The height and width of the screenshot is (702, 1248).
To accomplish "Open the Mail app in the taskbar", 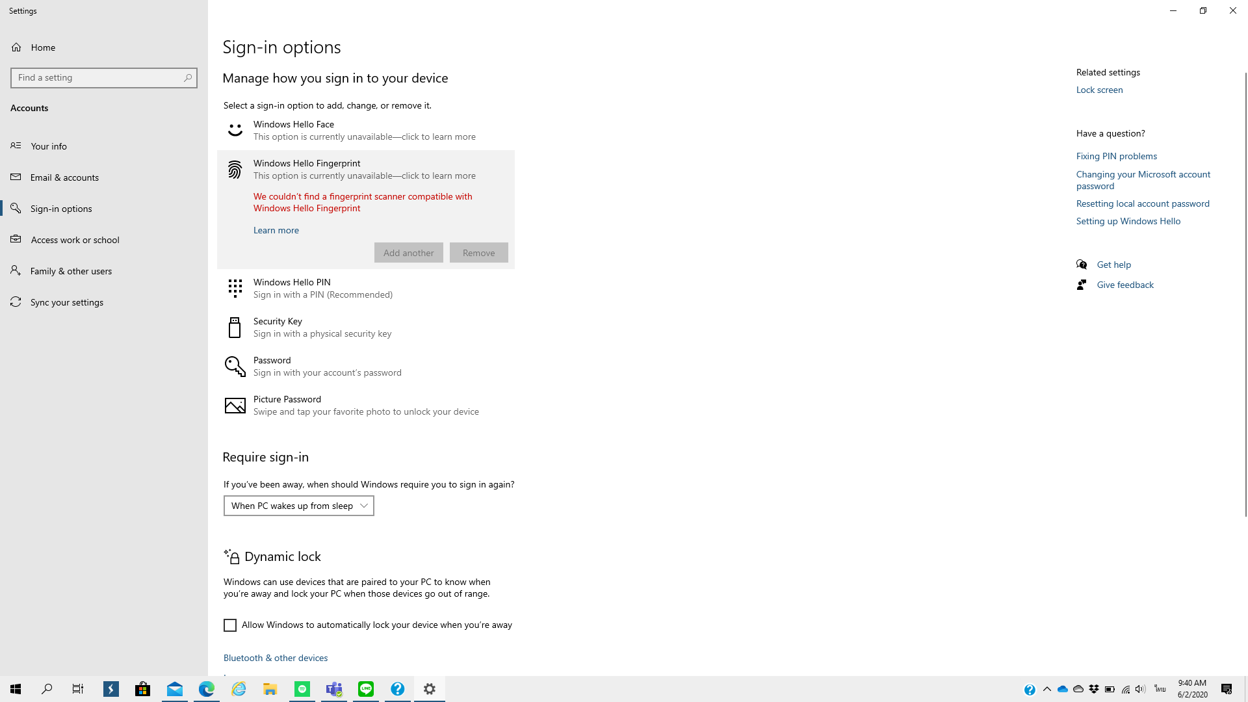I will tap(174, 689).
